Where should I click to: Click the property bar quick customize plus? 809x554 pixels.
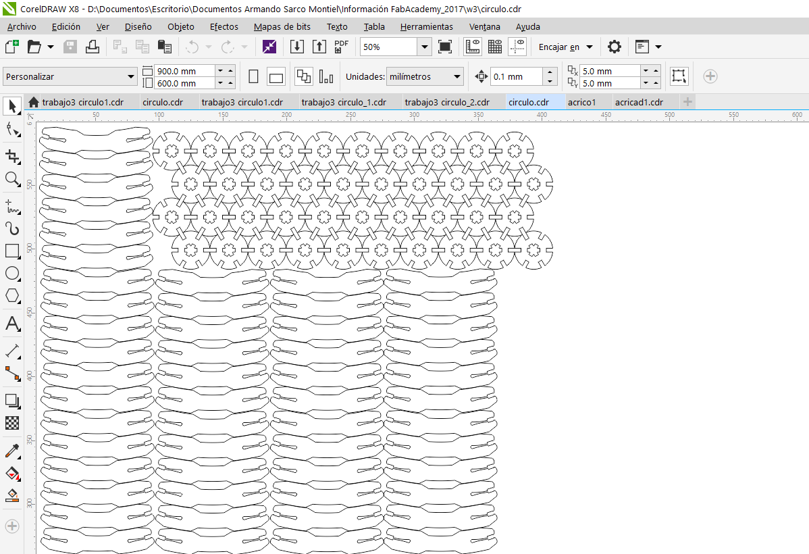710,76
